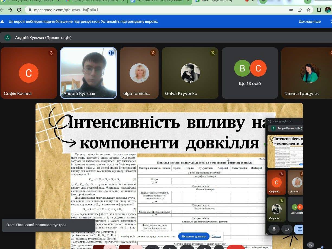Image resolution: width=332 pixels, height=249 pixels.
Task: Switch to the Gmail inbox tab
Action: 95,1
